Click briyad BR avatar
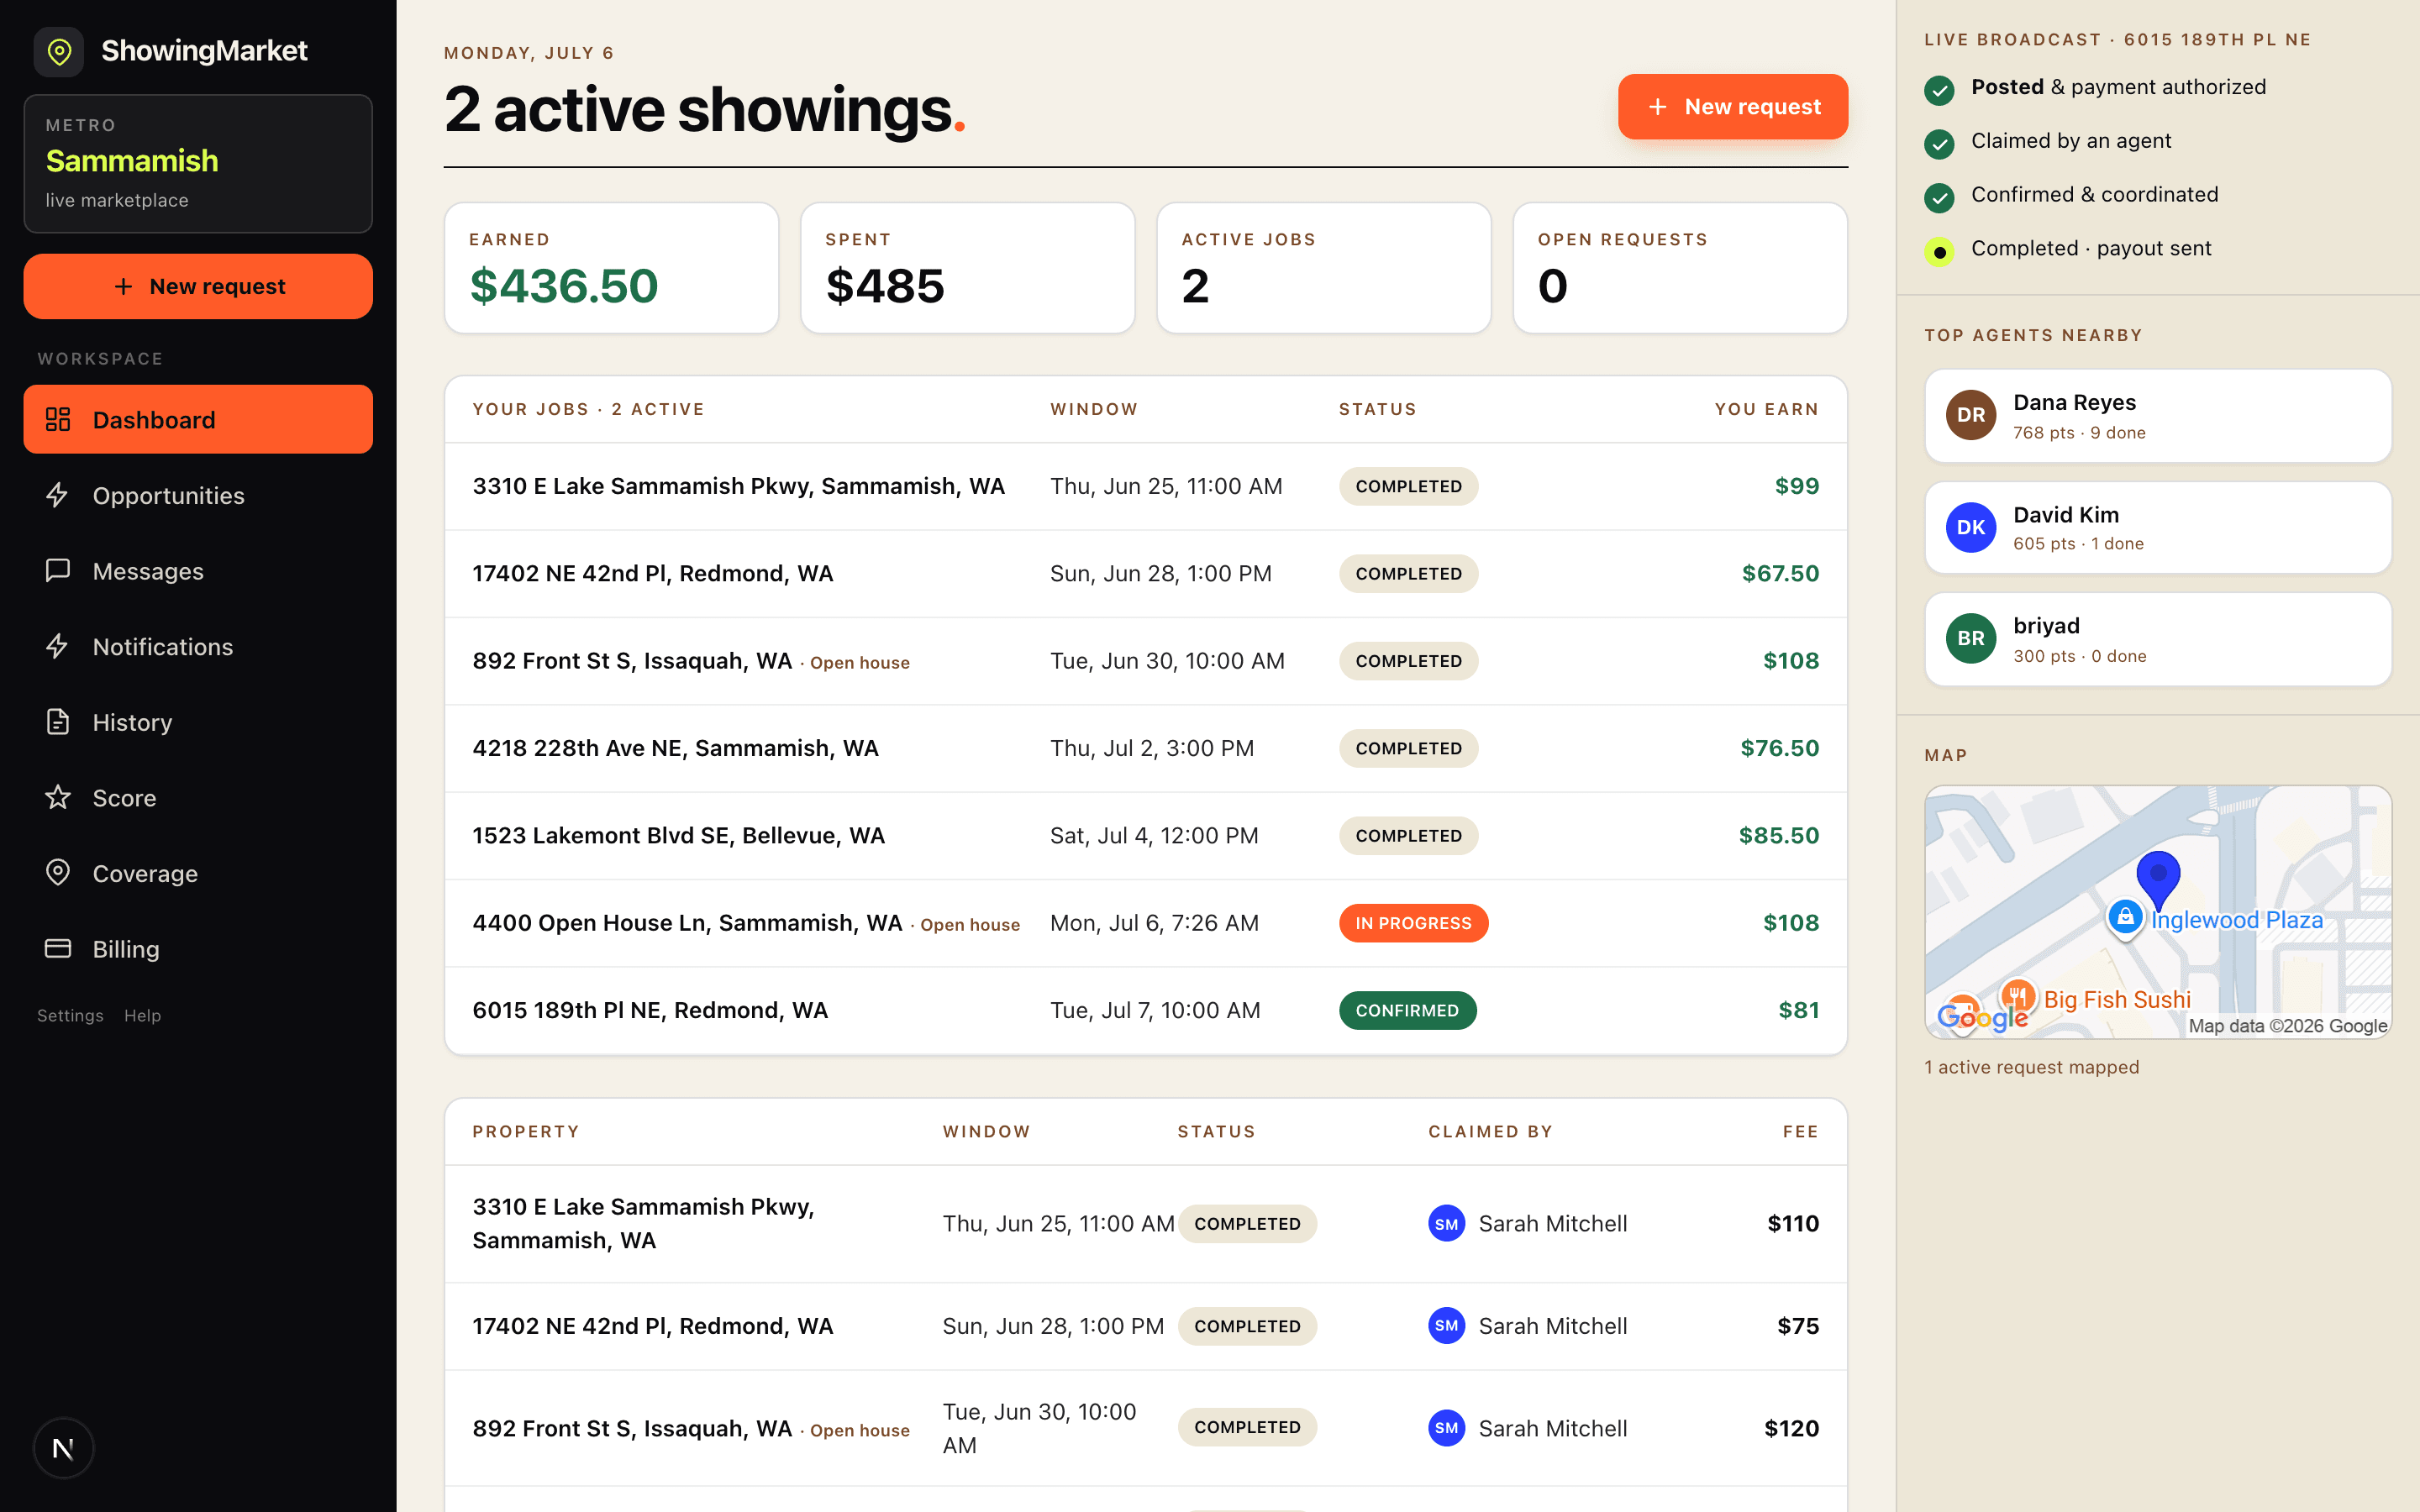The width and height of the screenshot is (2420, 1512). click(1970, 638)
